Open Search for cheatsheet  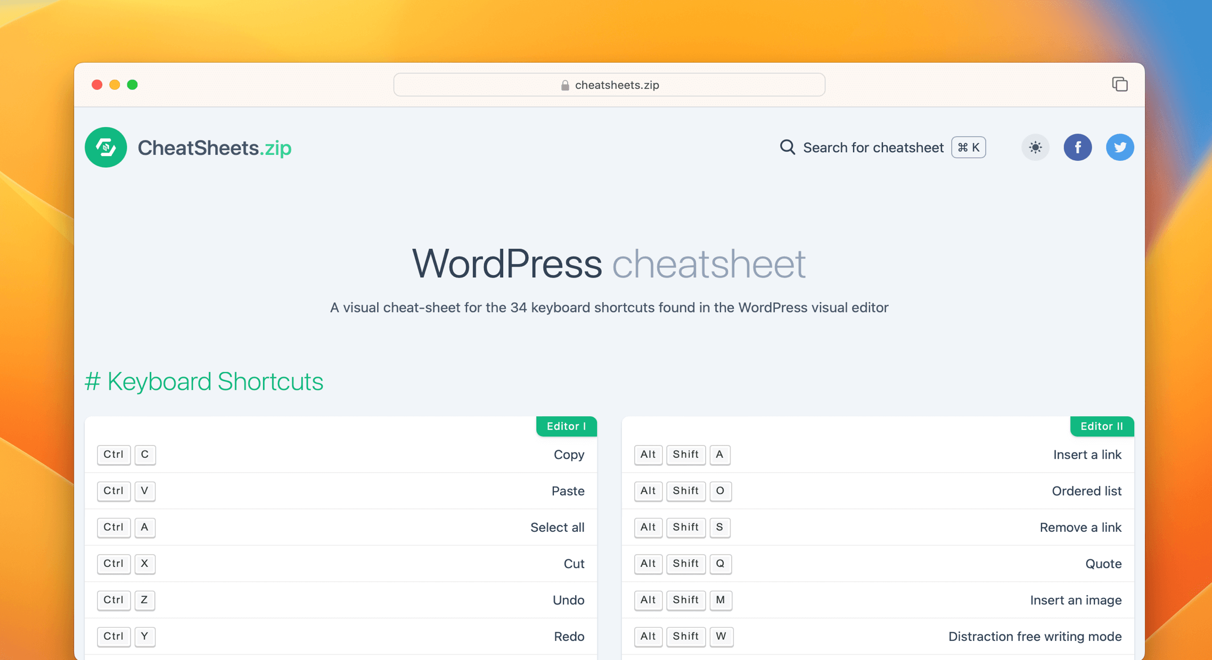click(873, 147)
